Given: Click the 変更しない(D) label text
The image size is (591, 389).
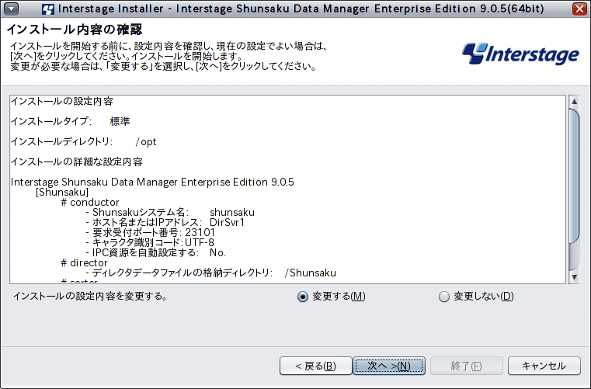Looking at the screenshot, I should pyautogui.click(x=484, y=297).
